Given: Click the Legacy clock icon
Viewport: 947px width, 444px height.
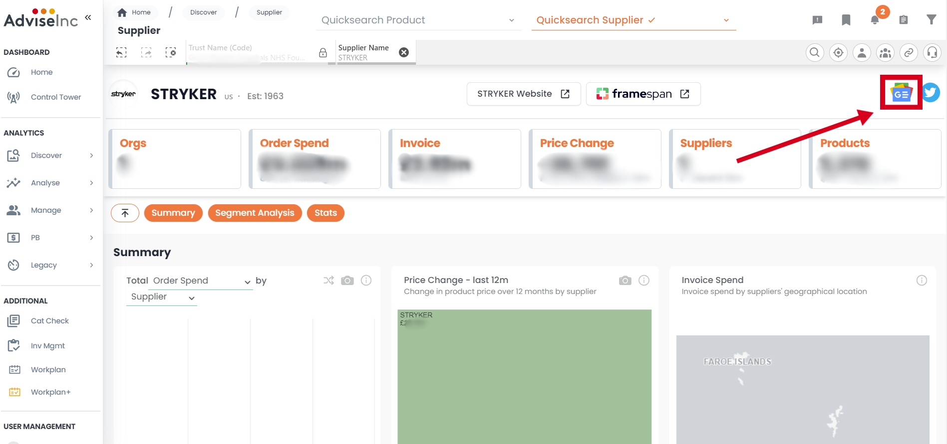Looking at the screenshot, I should pyautogui.click(x=13, y=265).
